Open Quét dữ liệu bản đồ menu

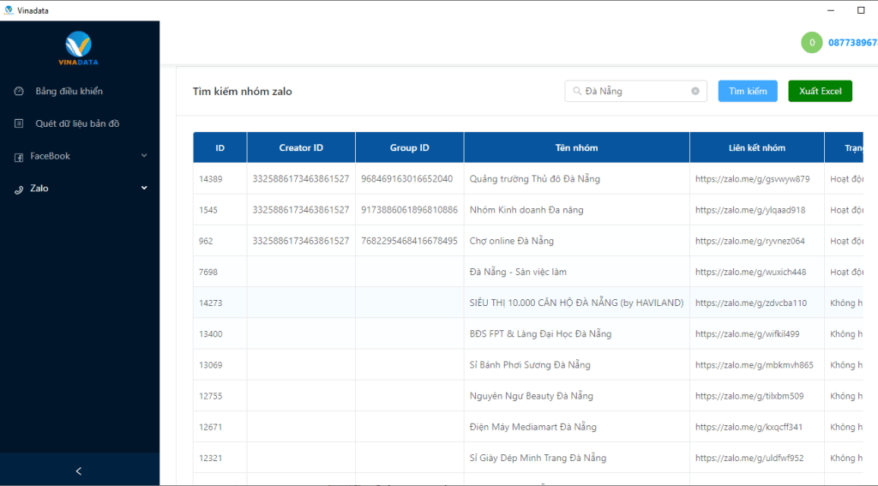[77, 123]
